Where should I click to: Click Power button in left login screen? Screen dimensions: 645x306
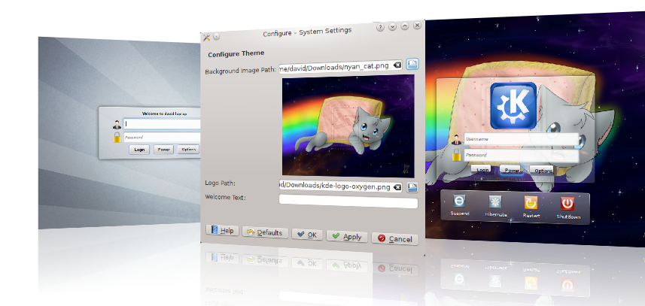[x=164, y=150]
